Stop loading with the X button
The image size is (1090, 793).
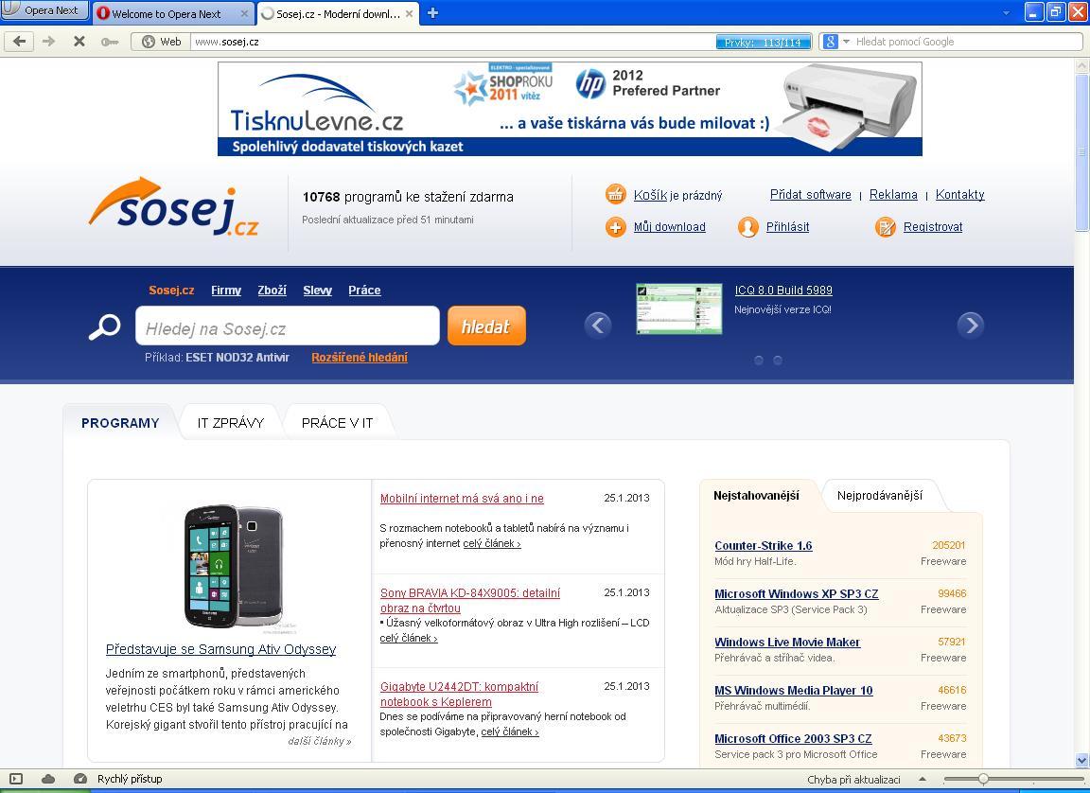(x=79, y=42)
